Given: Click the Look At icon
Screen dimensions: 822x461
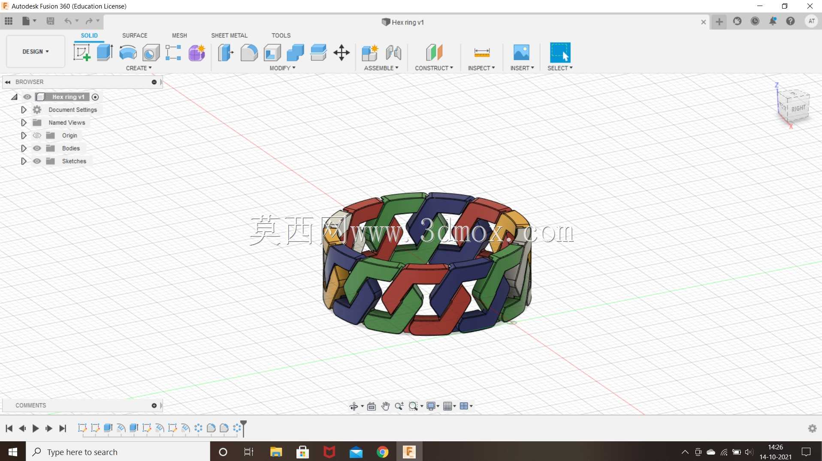Looking at the screenshot, I should [372, 406].
